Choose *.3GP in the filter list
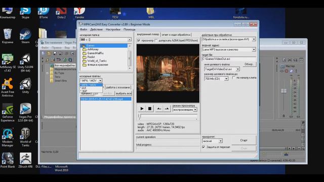The image size is (324, 182). 91,91
